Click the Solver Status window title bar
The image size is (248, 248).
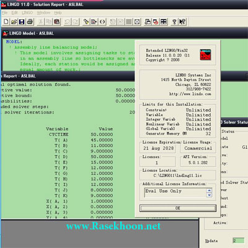point(234,122)
